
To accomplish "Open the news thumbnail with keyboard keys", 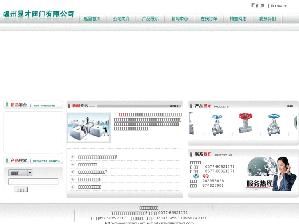I will 89,127.
